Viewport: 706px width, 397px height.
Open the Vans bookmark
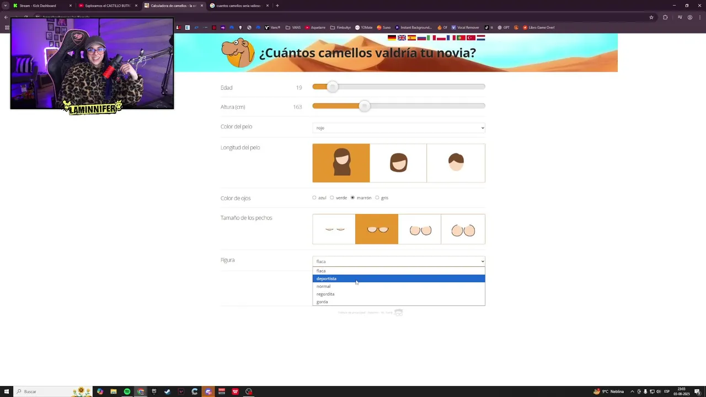tap(273, 28)
